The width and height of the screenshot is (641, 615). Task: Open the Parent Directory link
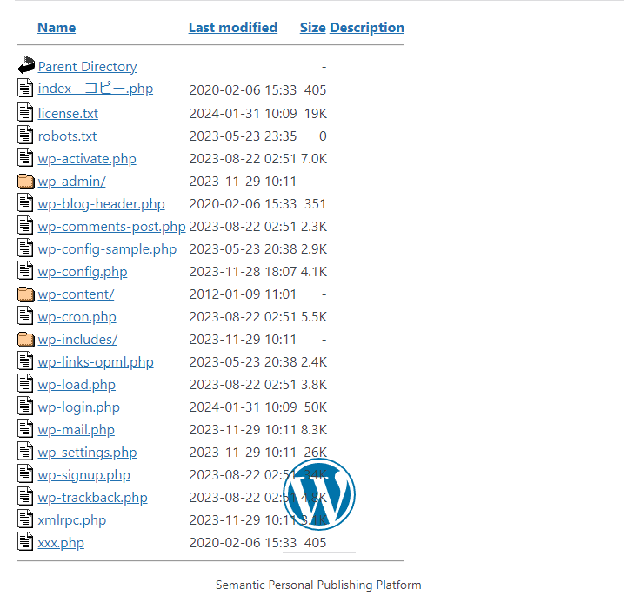(x=88, y=67)
